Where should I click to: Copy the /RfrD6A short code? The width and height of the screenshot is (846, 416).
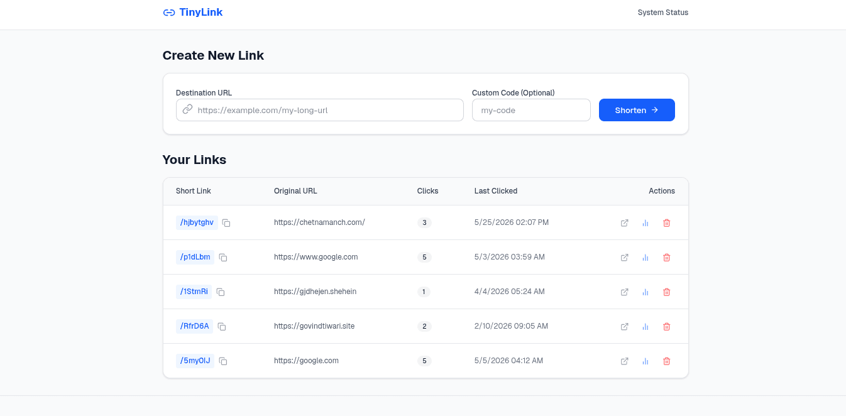pos(222,327)
